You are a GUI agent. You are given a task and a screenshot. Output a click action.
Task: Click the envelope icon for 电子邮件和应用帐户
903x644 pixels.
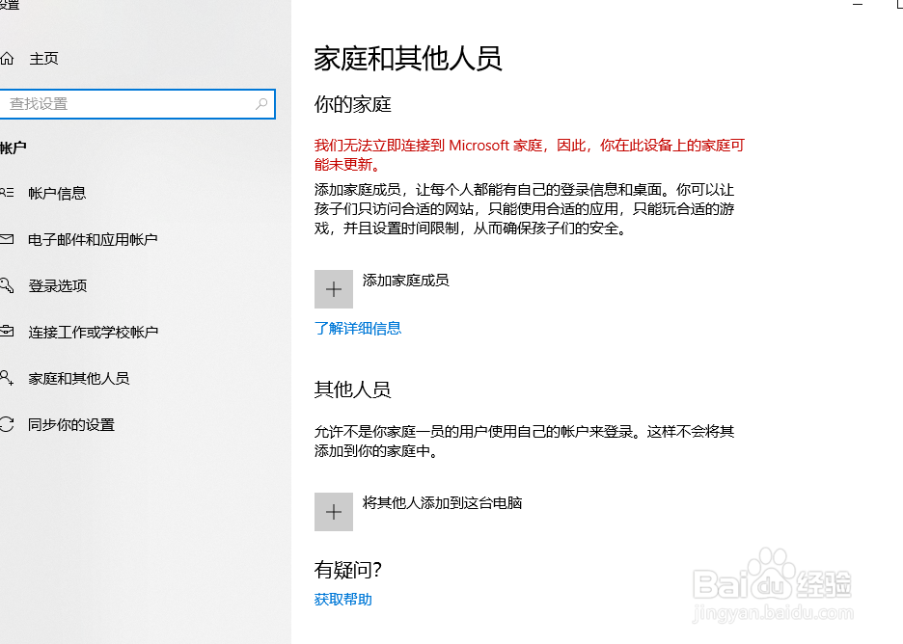pyautogui.click(x=7, y=239)
